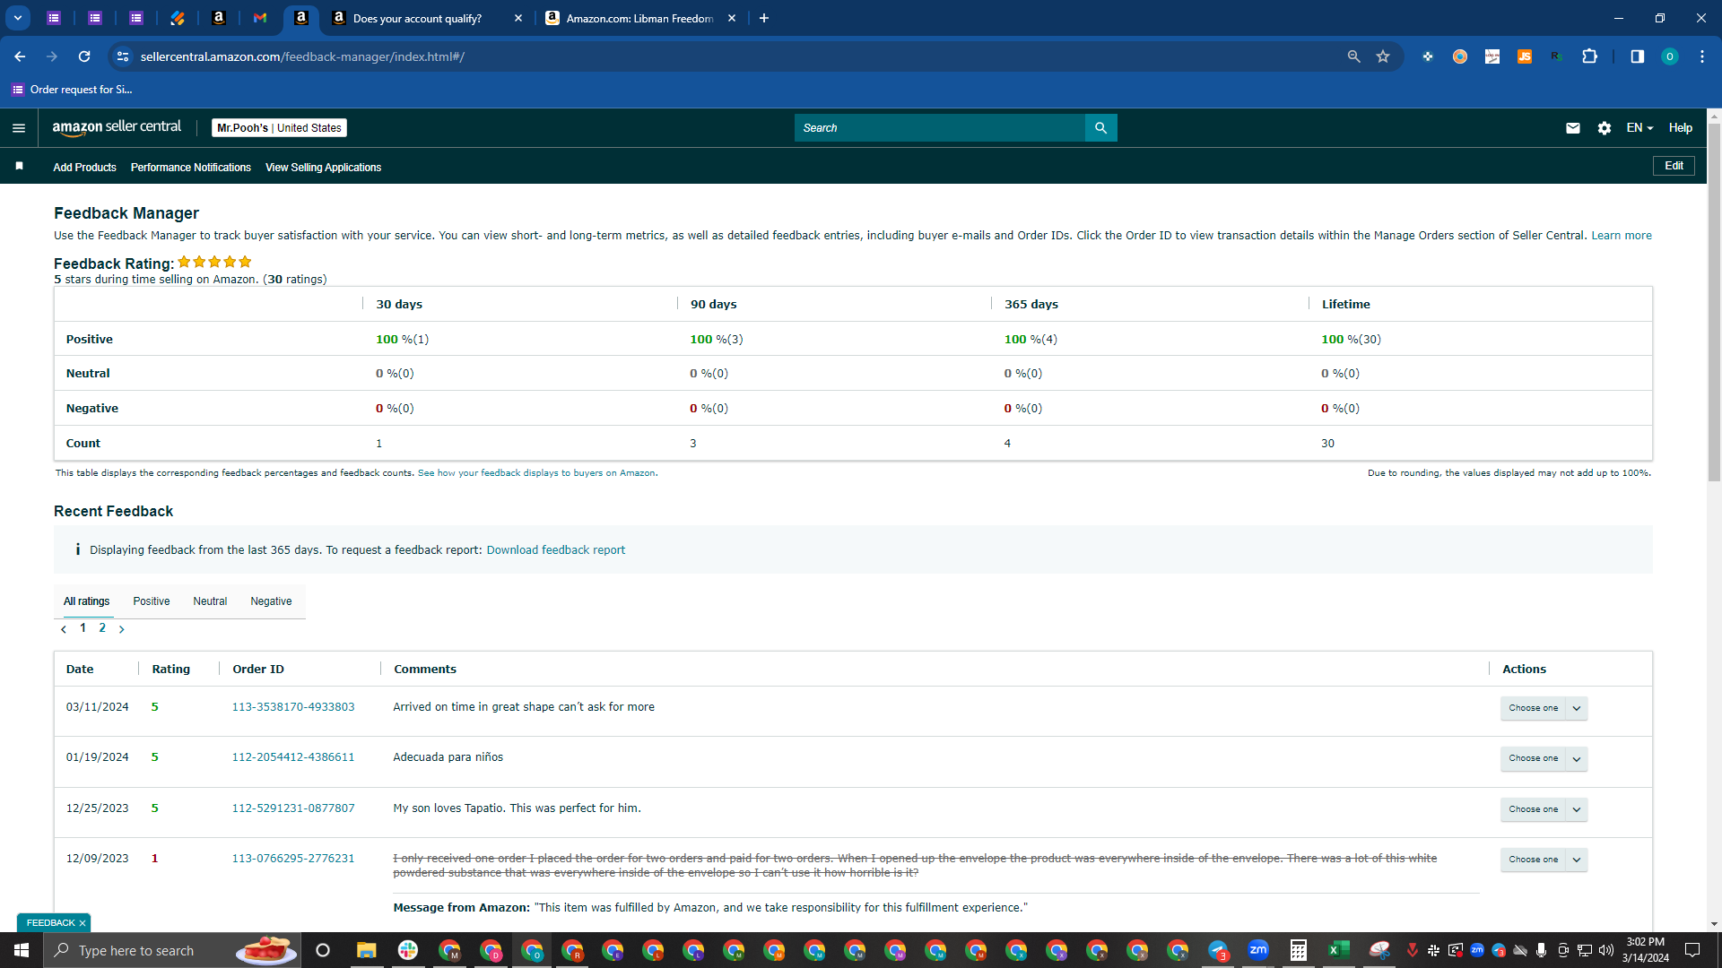Open the Windows notification center
This screenshot has width=1722, height=968.
click(1692, 950)
